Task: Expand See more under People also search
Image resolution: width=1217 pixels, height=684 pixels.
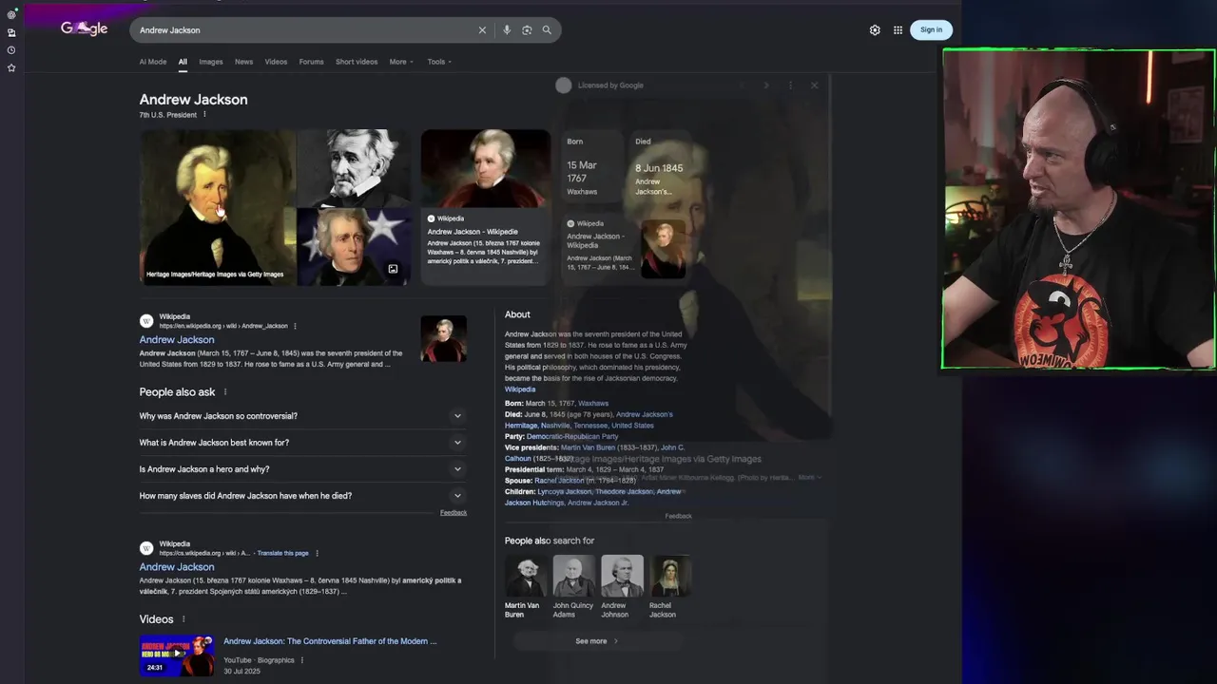Action: click(x=597, y=641)
